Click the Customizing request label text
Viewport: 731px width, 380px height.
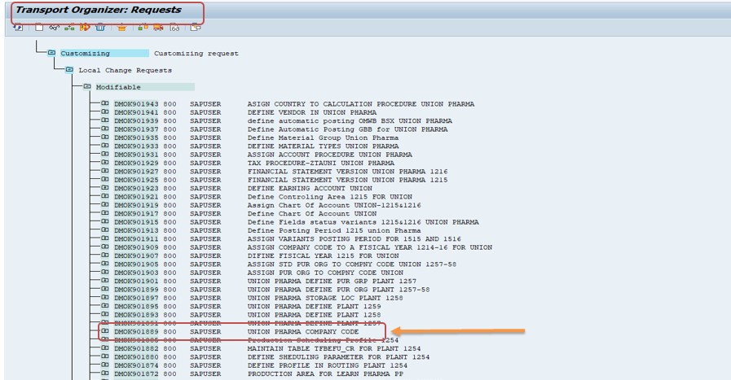click(196, 54)
